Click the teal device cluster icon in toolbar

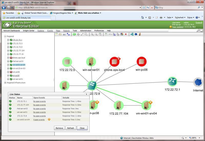pyautogui.click(x=132, y=34)
